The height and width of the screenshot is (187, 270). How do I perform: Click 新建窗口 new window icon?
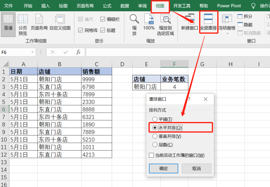[x=189, y=19]
